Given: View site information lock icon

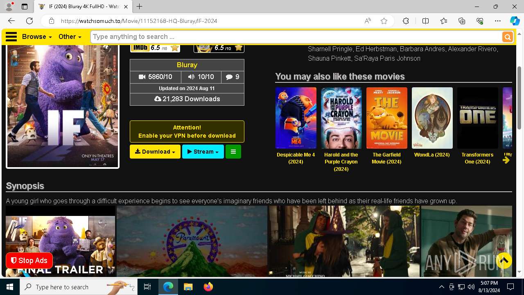Looking at the screenshot, I should 51,21.
